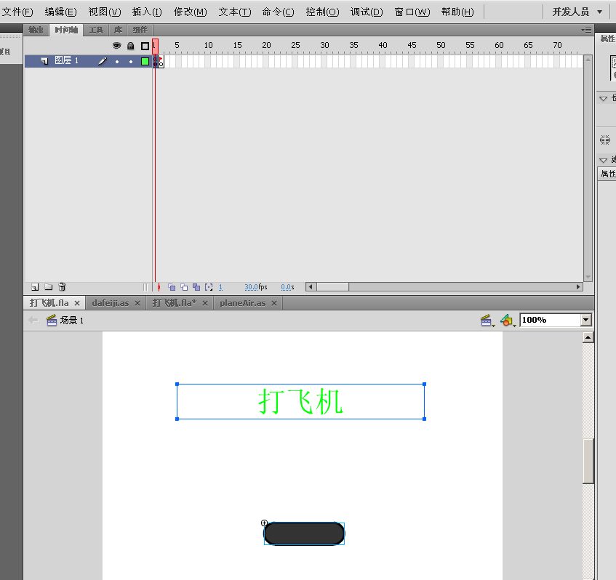Click the 0.0s elapsed time value
The height and width of the screenshot is (580, 616).
287,287
